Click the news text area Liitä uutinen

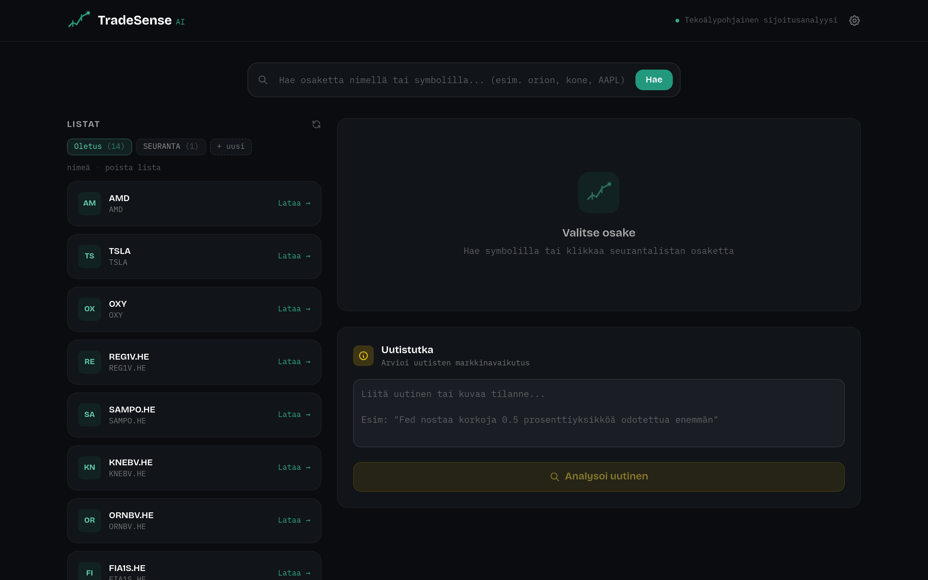click(599, 413)
